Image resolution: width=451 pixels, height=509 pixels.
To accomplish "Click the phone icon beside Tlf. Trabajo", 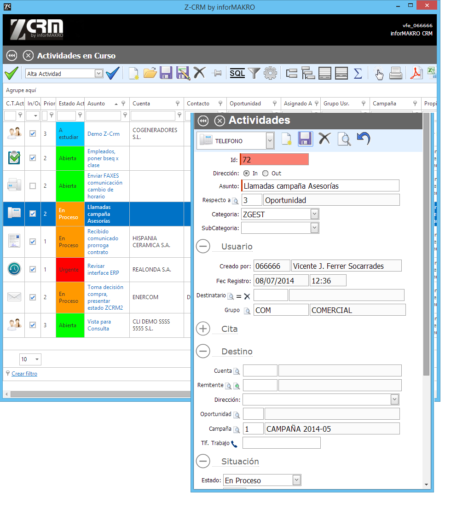I will click(x=234, y=444).
